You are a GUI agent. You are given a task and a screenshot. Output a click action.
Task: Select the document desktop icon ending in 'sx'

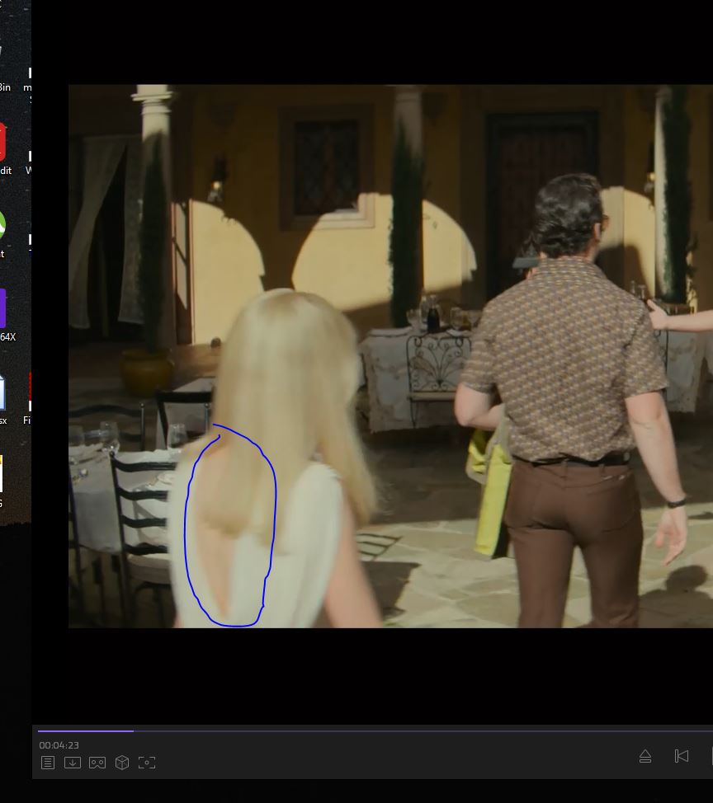click(3, 394)
